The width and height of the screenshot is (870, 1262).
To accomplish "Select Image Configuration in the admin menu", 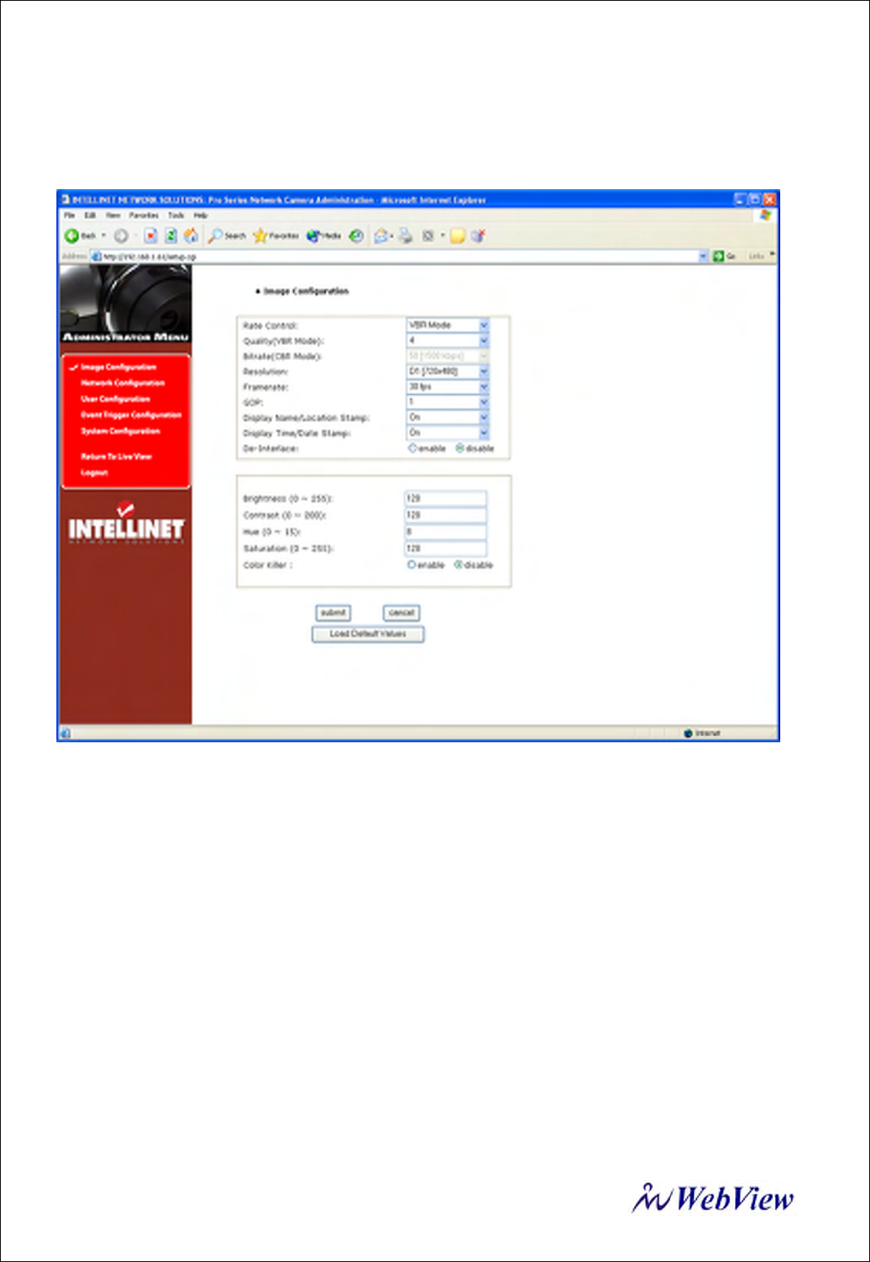I will pyautogui.click(x=118, y=367).
